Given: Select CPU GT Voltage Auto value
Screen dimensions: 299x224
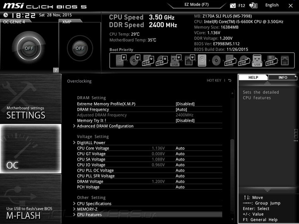Looking at the screenshot, I should pos(180,154).
